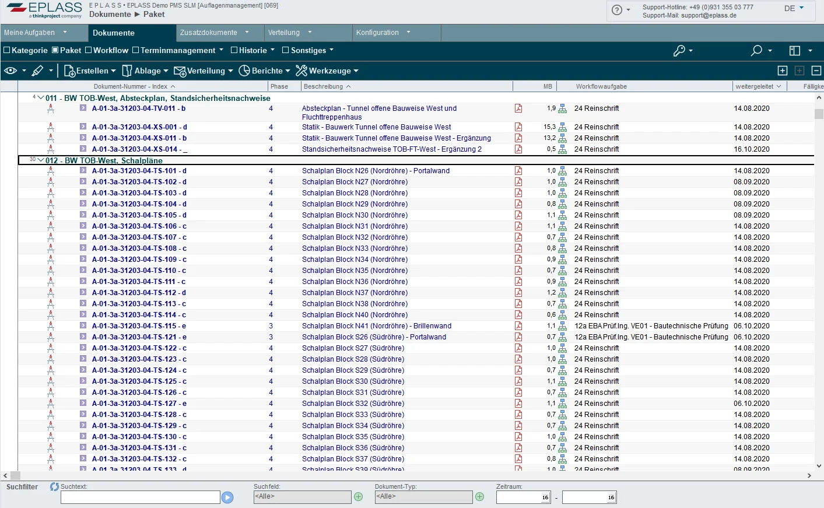Image resolution: width=824 pixels, height=508 pixels.
Task: Click the pencil edit tool icon
Action: [x=37, y=71]
